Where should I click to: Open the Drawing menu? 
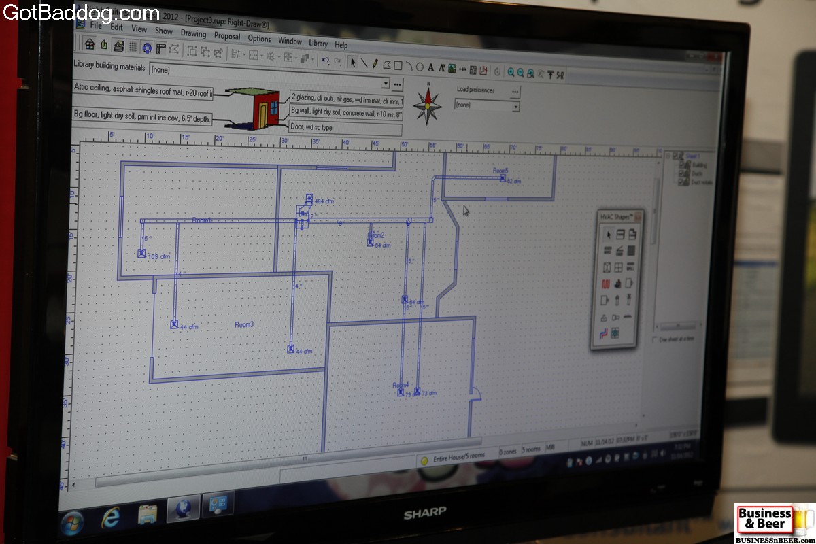click(193, 33)
